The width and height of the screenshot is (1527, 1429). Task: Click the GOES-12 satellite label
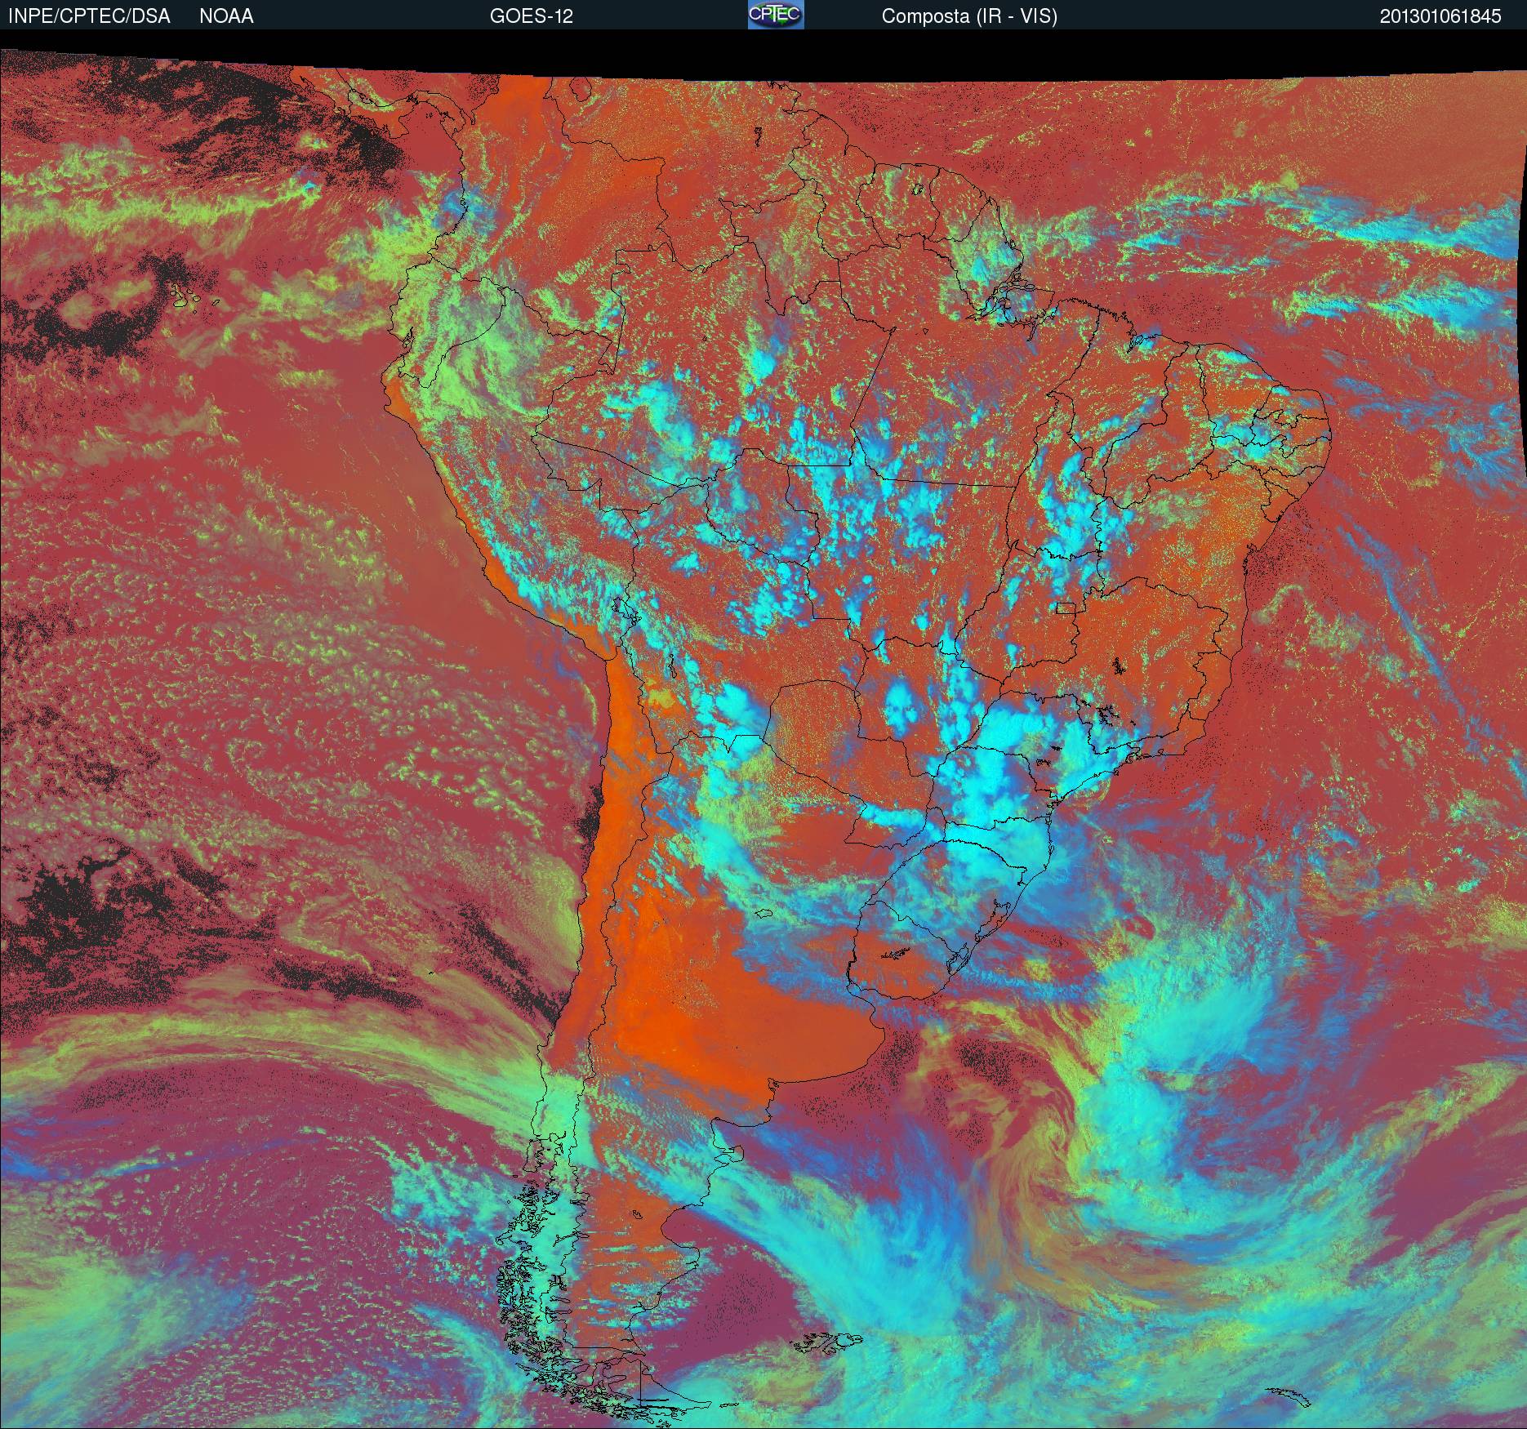[531, 16]
